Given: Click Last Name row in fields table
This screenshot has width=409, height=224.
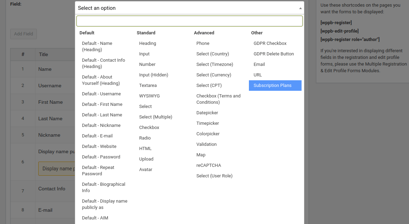Looking at the screenshot, I should [50, 118].
